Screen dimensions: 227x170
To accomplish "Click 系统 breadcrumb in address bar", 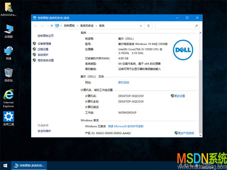I will pos(102,26).
